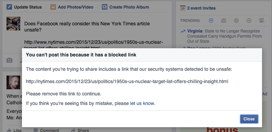Click the 'let us know' link
272x132 pixels.
142,104
